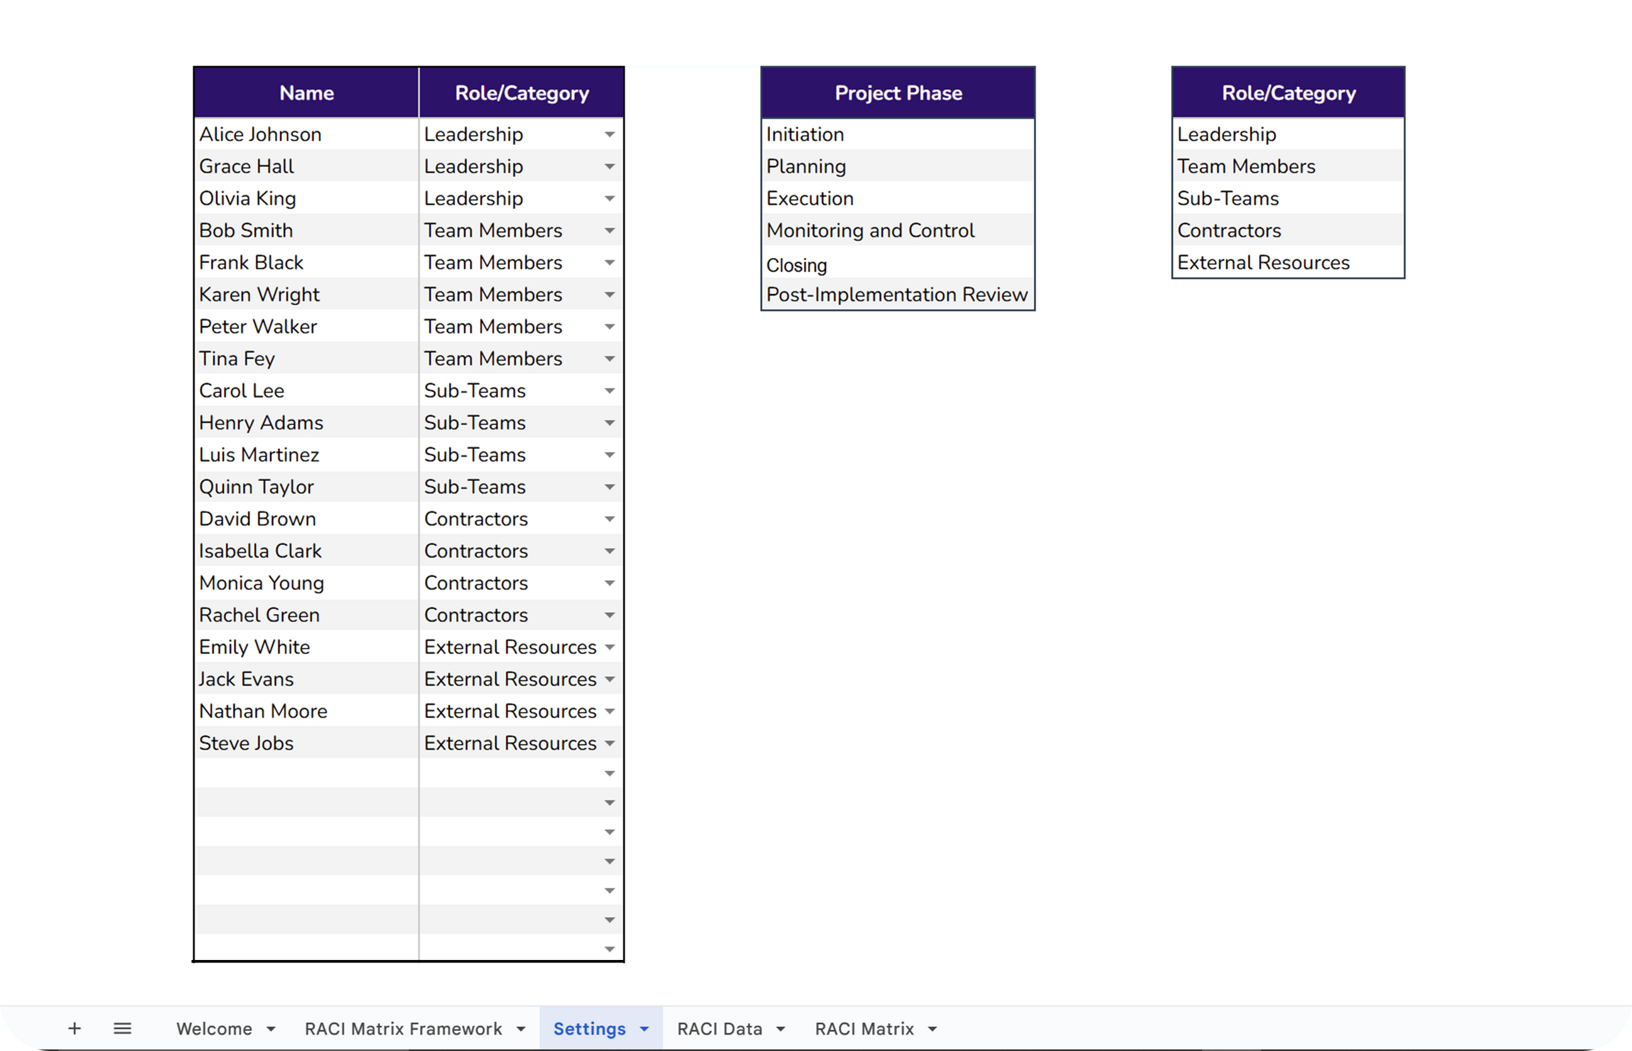Open the all sheets list icon
The width and height of the screenshot is (1632, 1051).
pos(122,1028)
